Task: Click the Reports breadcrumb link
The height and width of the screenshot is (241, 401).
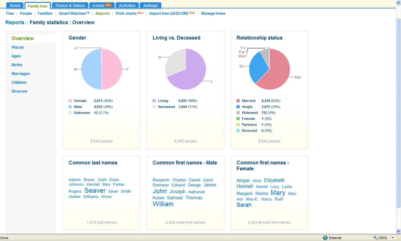Action: tap(15, 22)
